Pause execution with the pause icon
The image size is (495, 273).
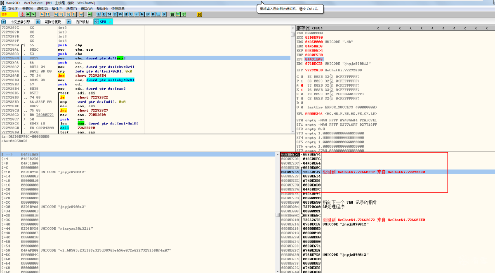(x=47, y=14)
